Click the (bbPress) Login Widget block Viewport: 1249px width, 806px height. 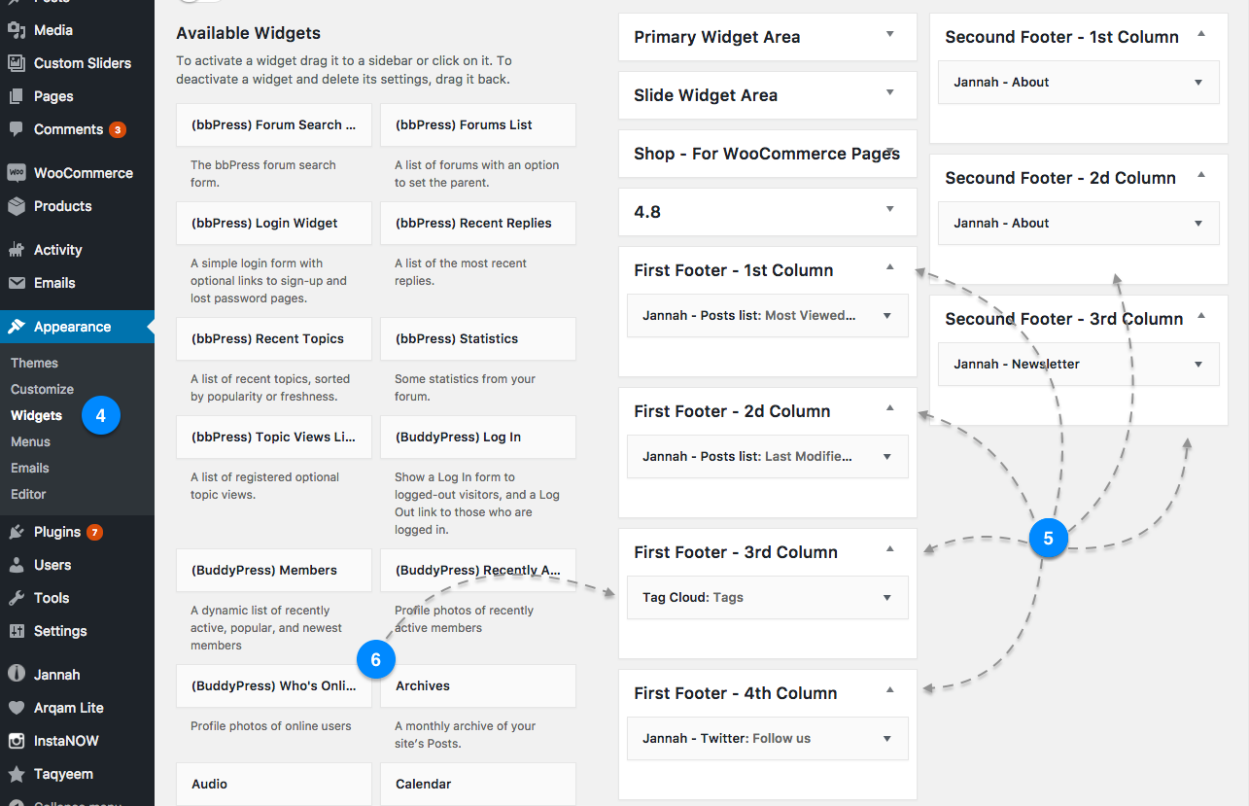(x=274, y=223)
